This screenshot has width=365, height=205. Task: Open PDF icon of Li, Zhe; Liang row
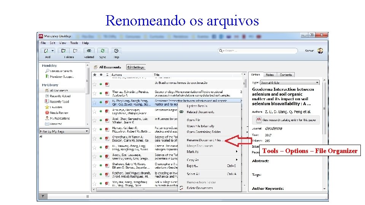coord(107,102)
